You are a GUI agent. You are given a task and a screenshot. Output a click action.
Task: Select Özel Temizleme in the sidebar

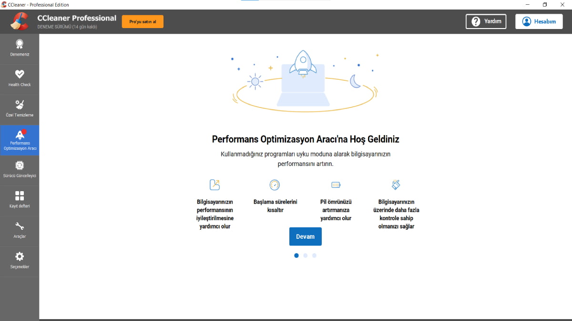point(20,108)
